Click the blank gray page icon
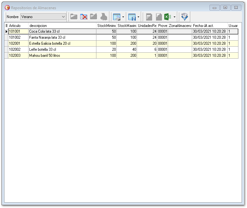247x208 pixels. pos(159,17)
